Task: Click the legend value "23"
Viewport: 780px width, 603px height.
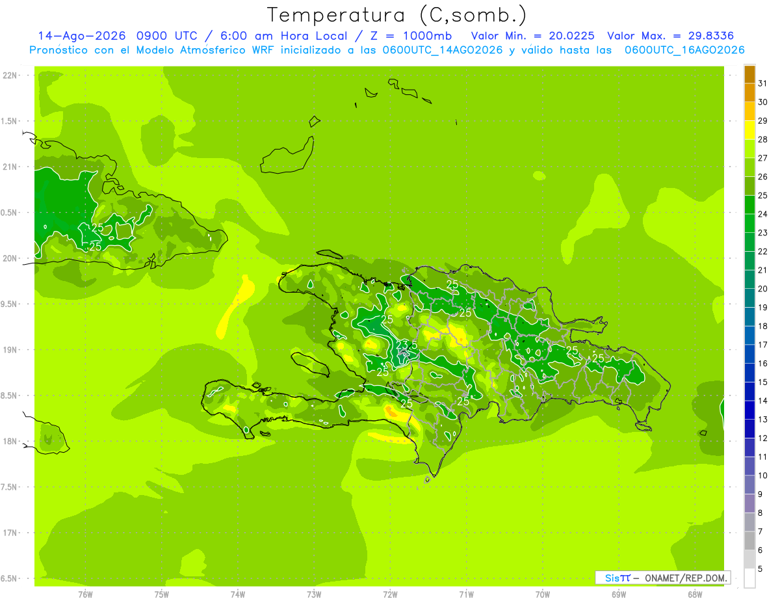Action: point(762,233)
